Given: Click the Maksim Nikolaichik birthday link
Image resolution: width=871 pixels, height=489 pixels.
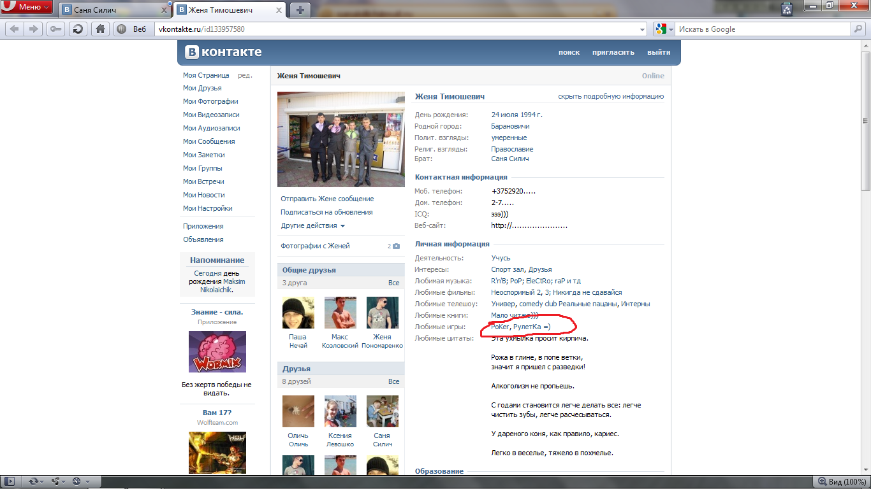Looking at the screenshot, I should click(223, 285).
